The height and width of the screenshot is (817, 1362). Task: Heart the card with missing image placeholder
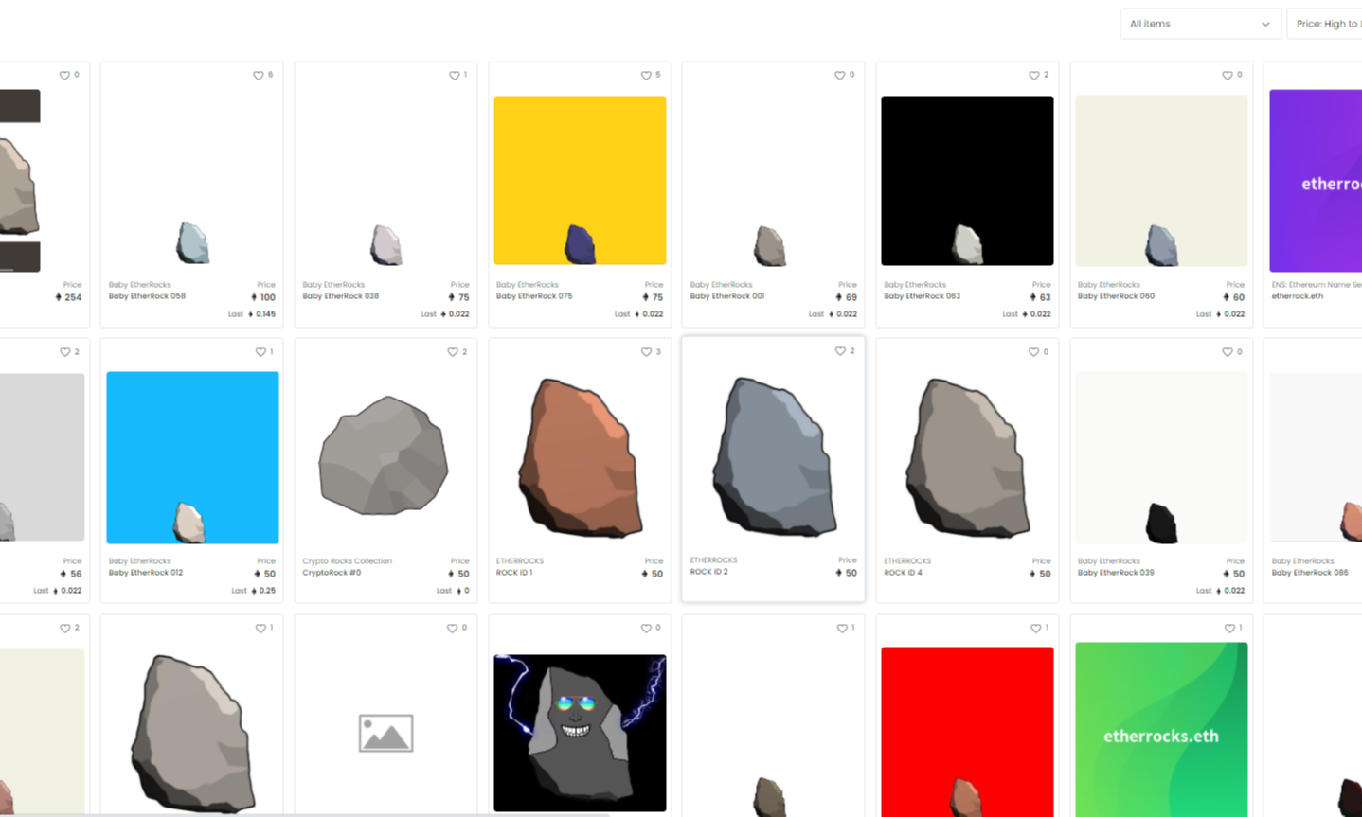(x=452, y=629)
